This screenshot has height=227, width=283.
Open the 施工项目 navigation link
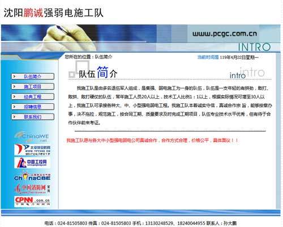32,87
